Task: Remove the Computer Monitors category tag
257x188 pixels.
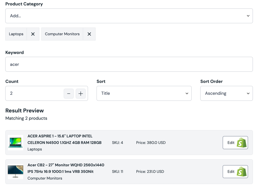Action: 89,34
